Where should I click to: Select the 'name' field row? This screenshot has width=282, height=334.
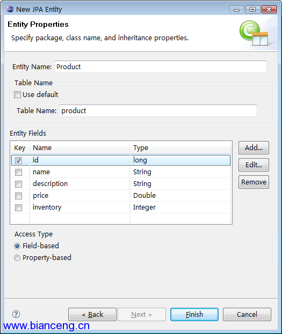point(121,172)
